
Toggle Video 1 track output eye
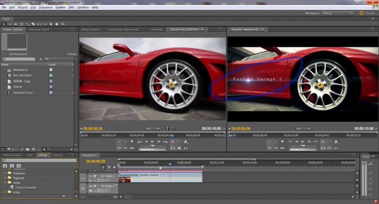click(90, 176)
